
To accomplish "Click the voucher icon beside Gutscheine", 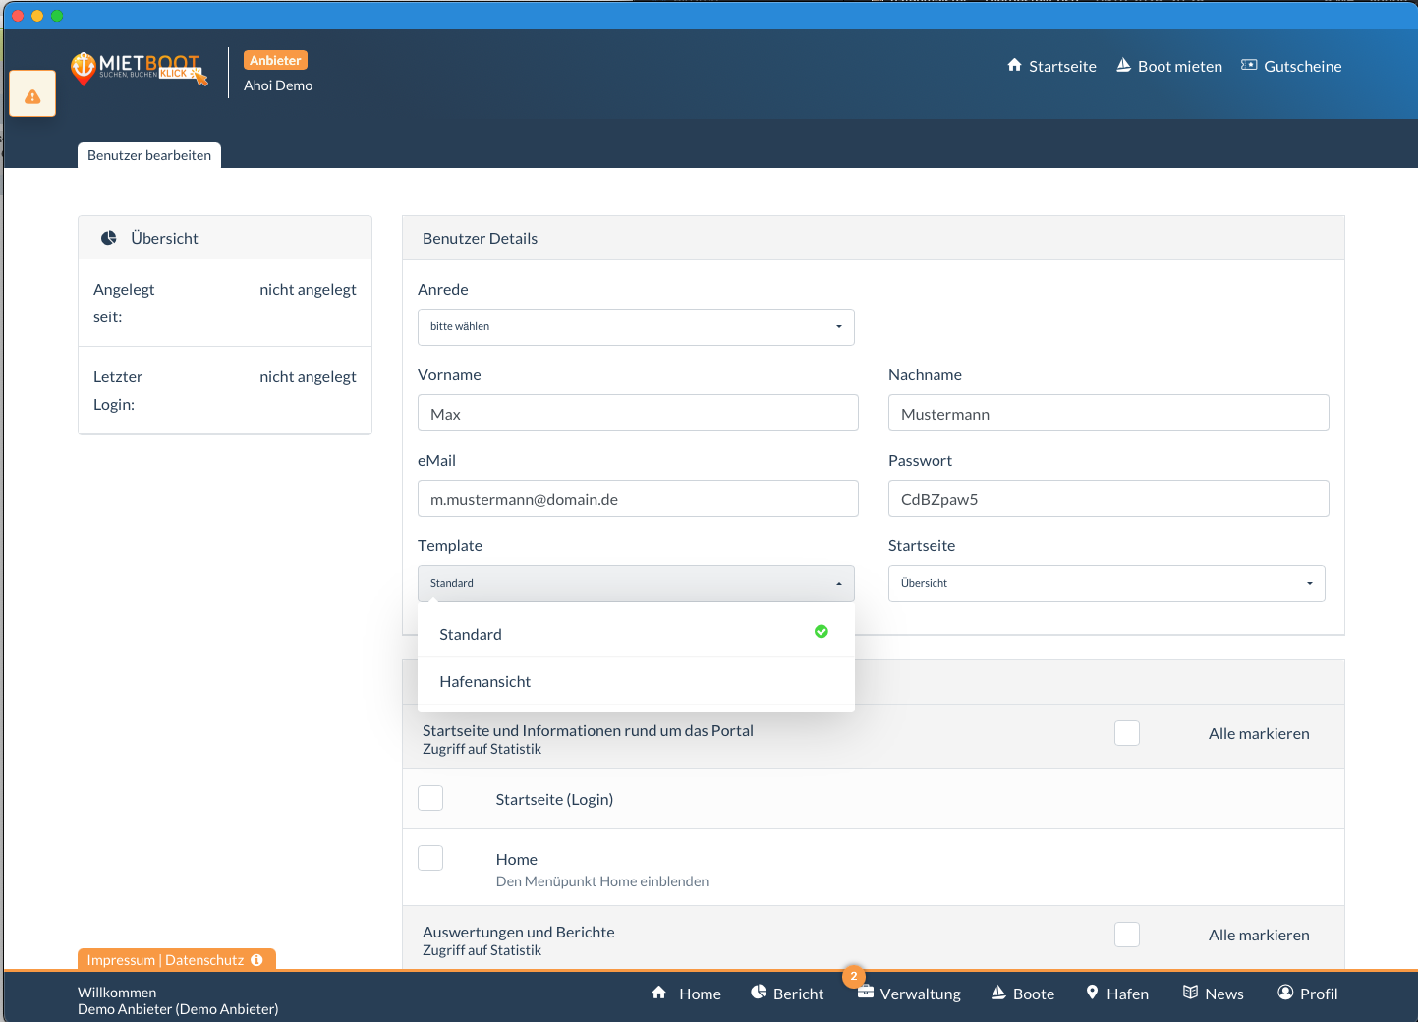I will coord(1249,66).
